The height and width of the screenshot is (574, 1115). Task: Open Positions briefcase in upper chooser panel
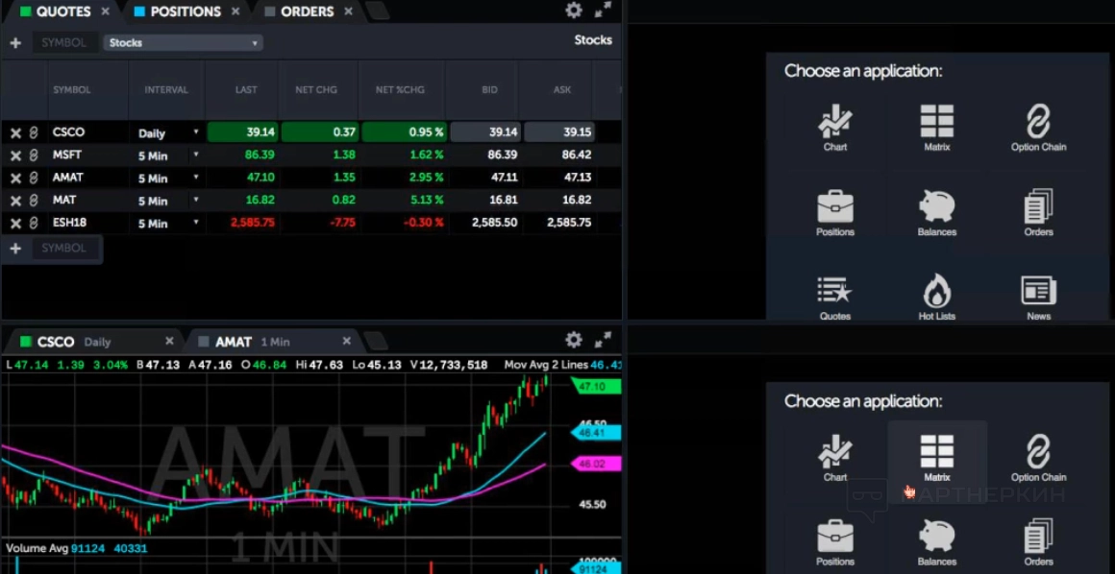835,213
